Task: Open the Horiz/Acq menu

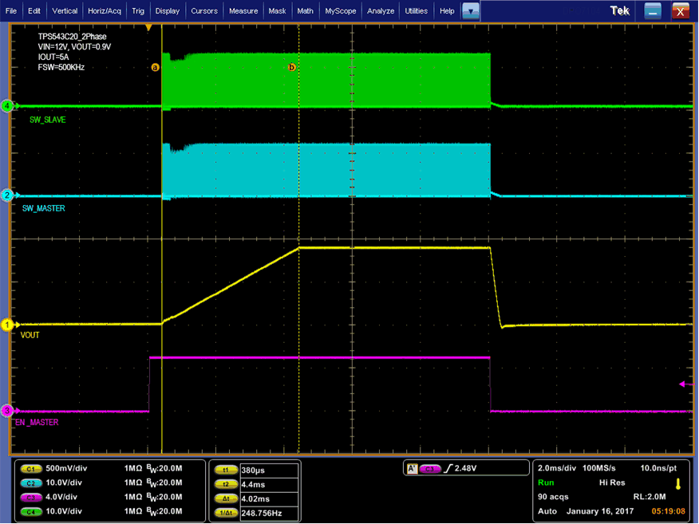Action: [104, 11]
